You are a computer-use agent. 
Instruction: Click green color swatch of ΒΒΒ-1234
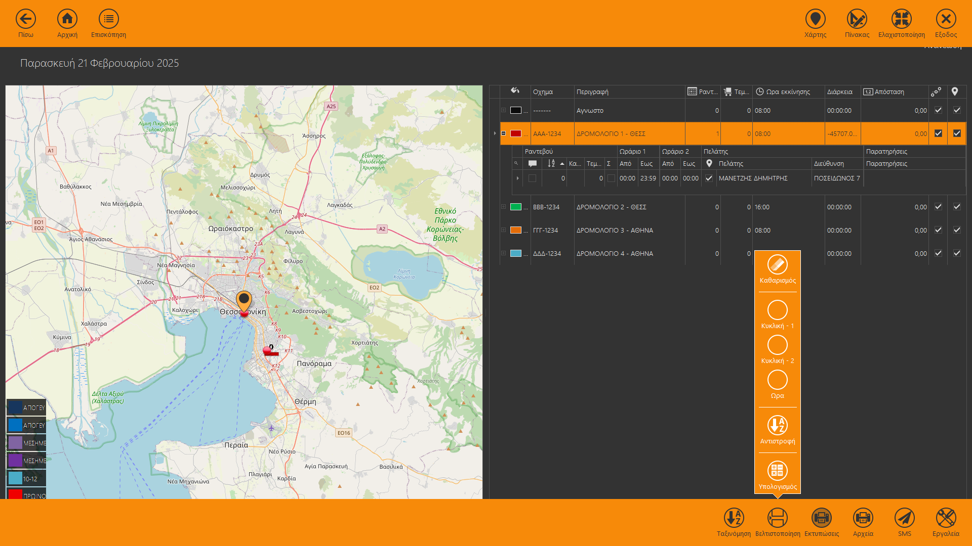pos(516,207)
